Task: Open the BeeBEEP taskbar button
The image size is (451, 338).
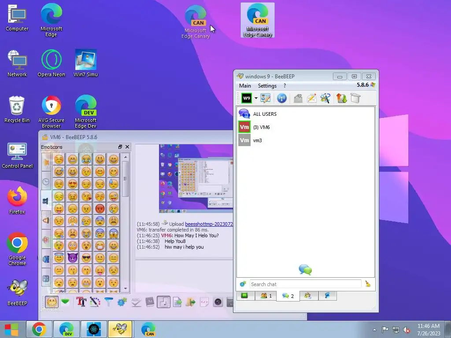Action: click(120, 329)
